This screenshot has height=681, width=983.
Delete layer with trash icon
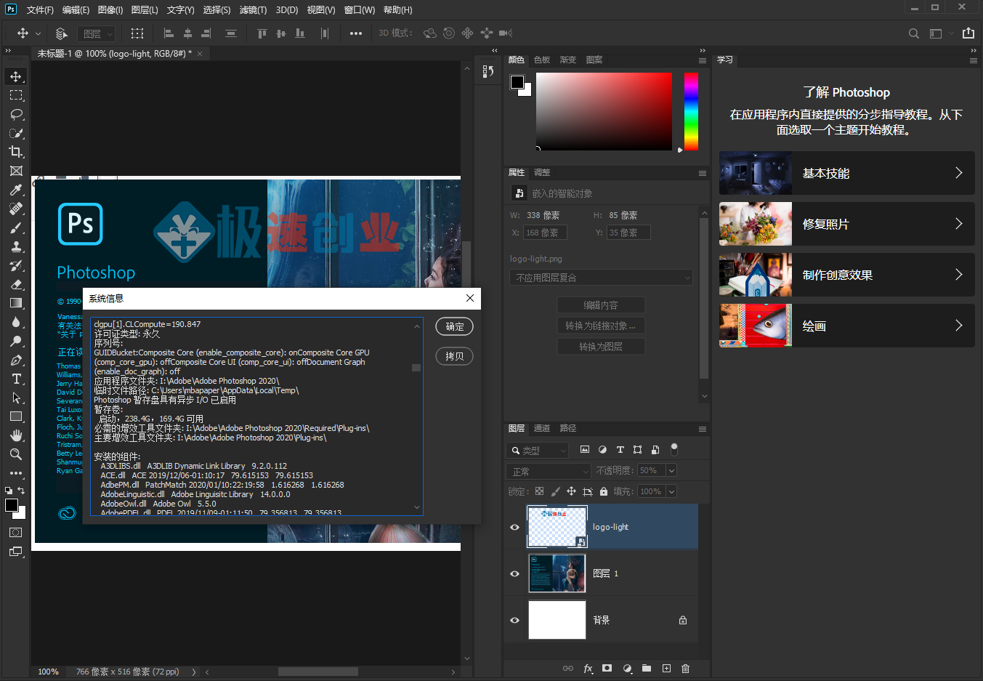[685, 669]
